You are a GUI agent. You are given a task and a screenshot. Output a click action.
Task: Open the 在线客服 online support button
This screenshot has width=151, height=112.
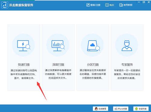tap(101, 109)
